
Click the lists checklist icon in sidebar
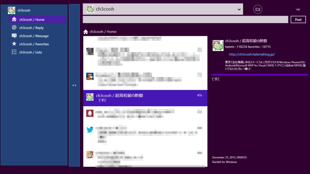pos(14,52)
